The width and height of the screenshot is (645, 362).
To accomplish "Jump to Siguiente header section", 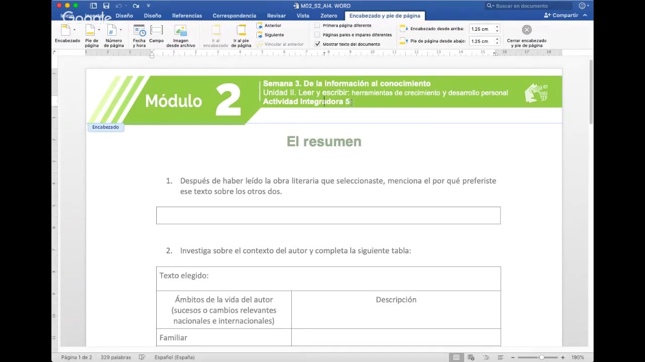I will coord(270,35).
